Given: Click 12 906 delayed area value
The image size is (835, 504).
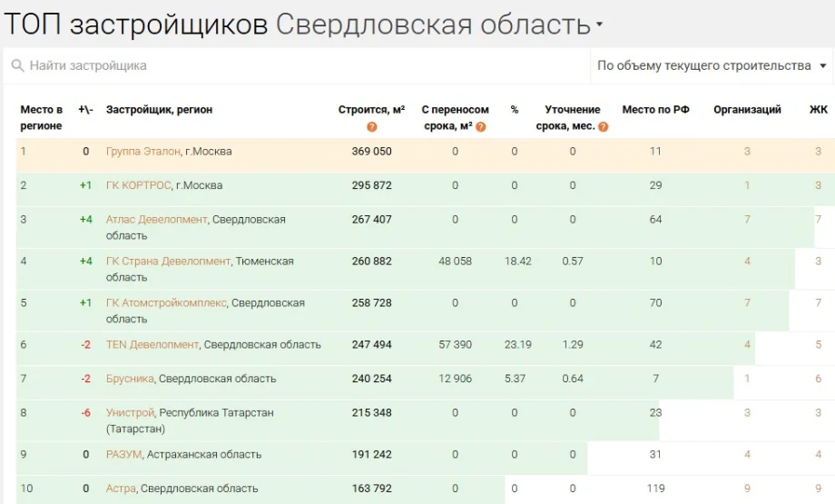Looking at the screenshot, I should tap(456, 379).
